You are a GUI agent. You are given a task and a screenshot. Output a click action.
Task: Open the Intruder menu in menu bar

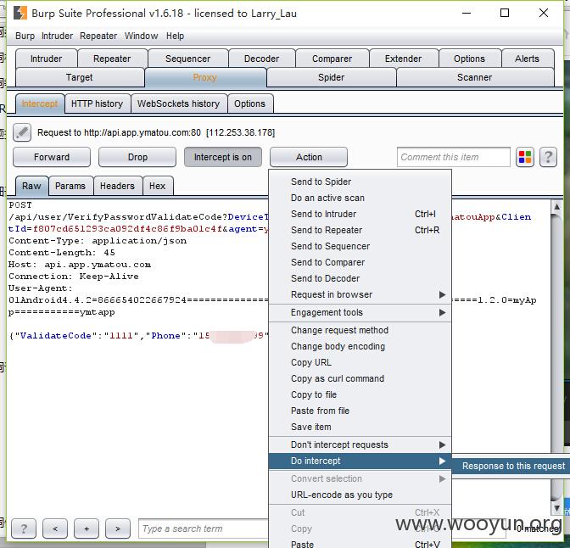point(57,36)
